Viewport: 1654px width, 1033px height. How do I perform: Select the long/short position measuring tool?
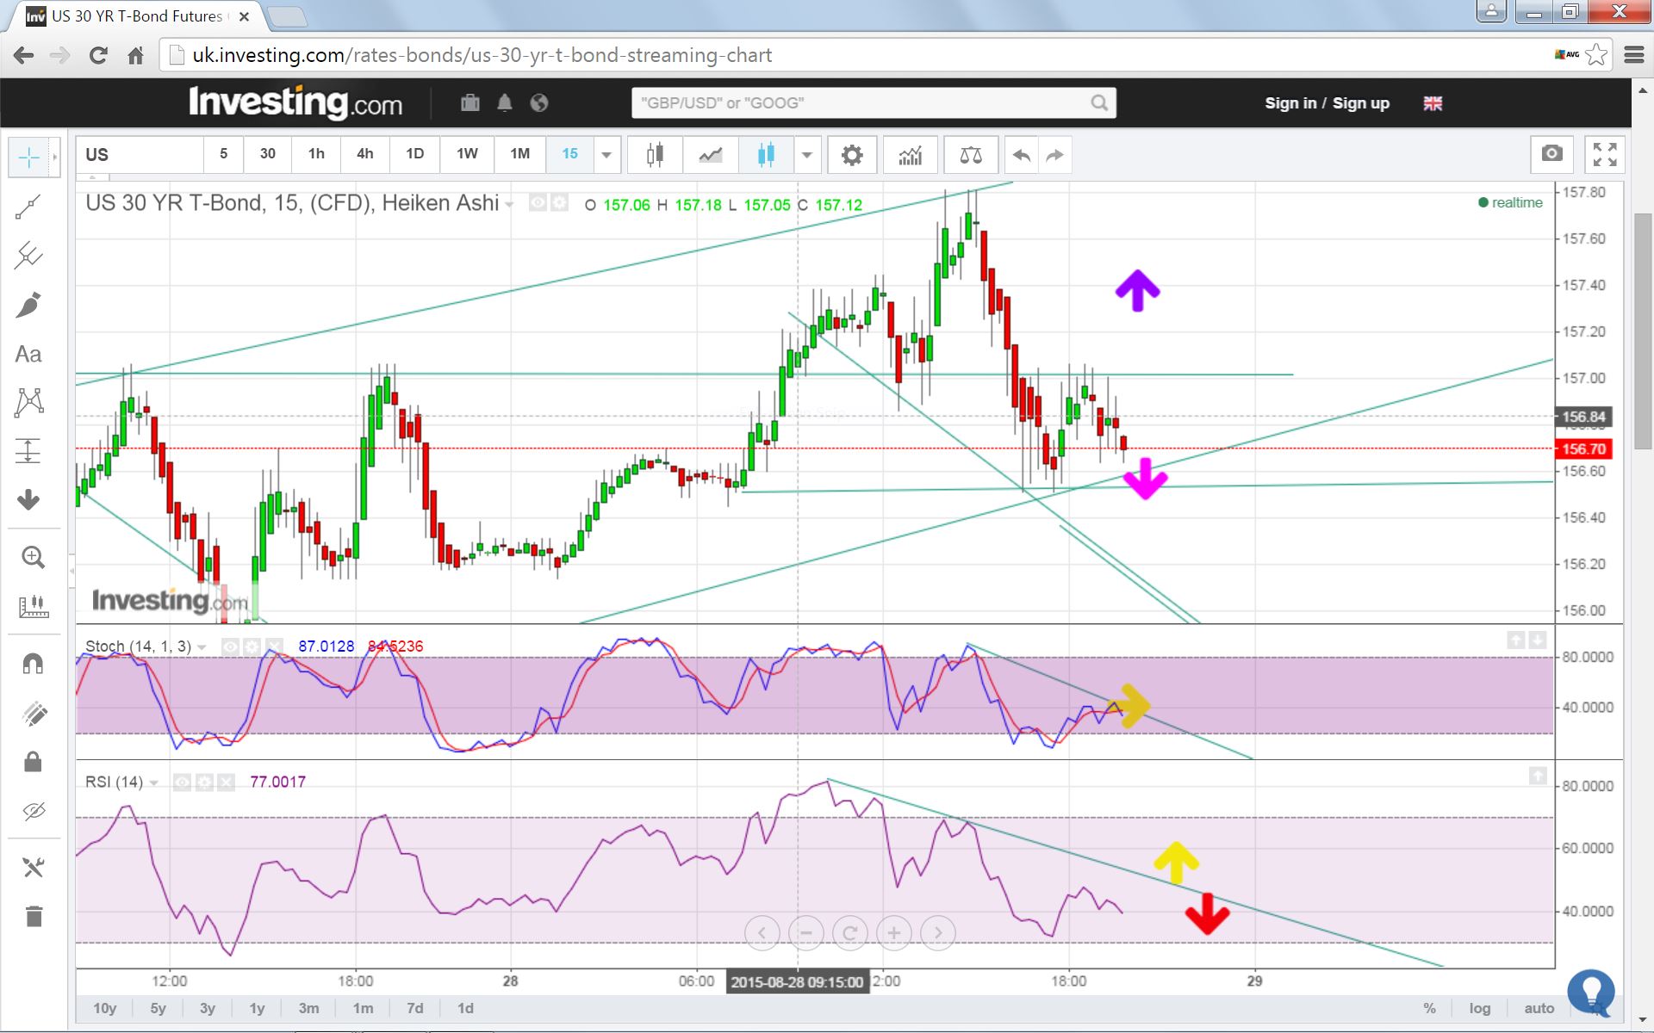(28, 451)
